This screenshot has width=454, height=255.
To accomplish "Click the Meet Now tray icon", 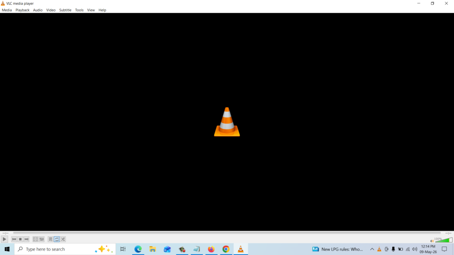I will pyautogui.click(x=386, y=249).
